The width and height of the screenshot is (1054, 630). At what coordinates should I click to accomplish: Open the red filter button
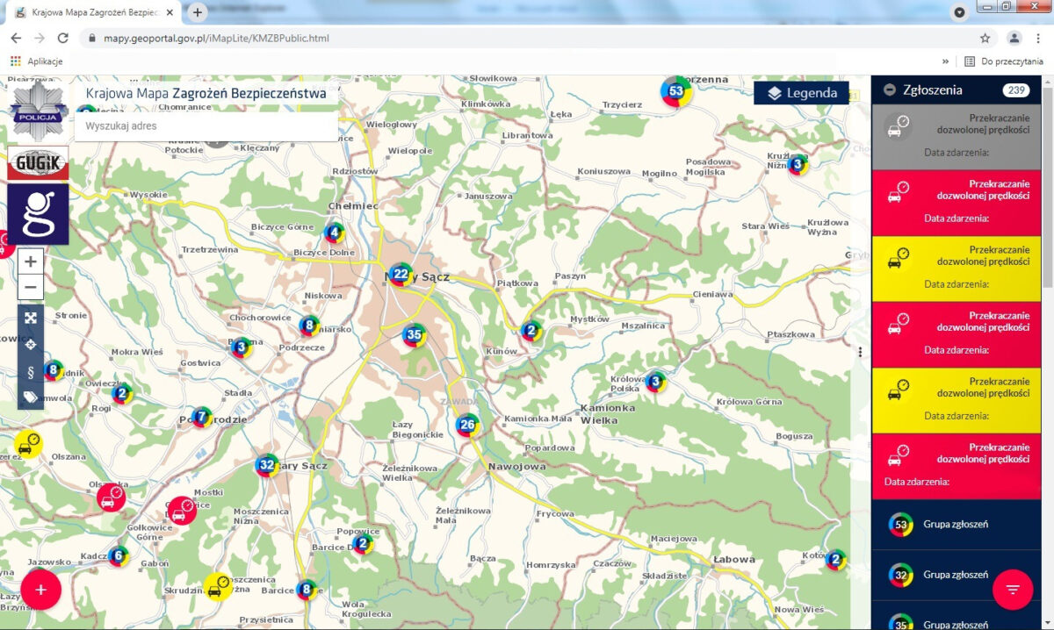point(1012,589)
